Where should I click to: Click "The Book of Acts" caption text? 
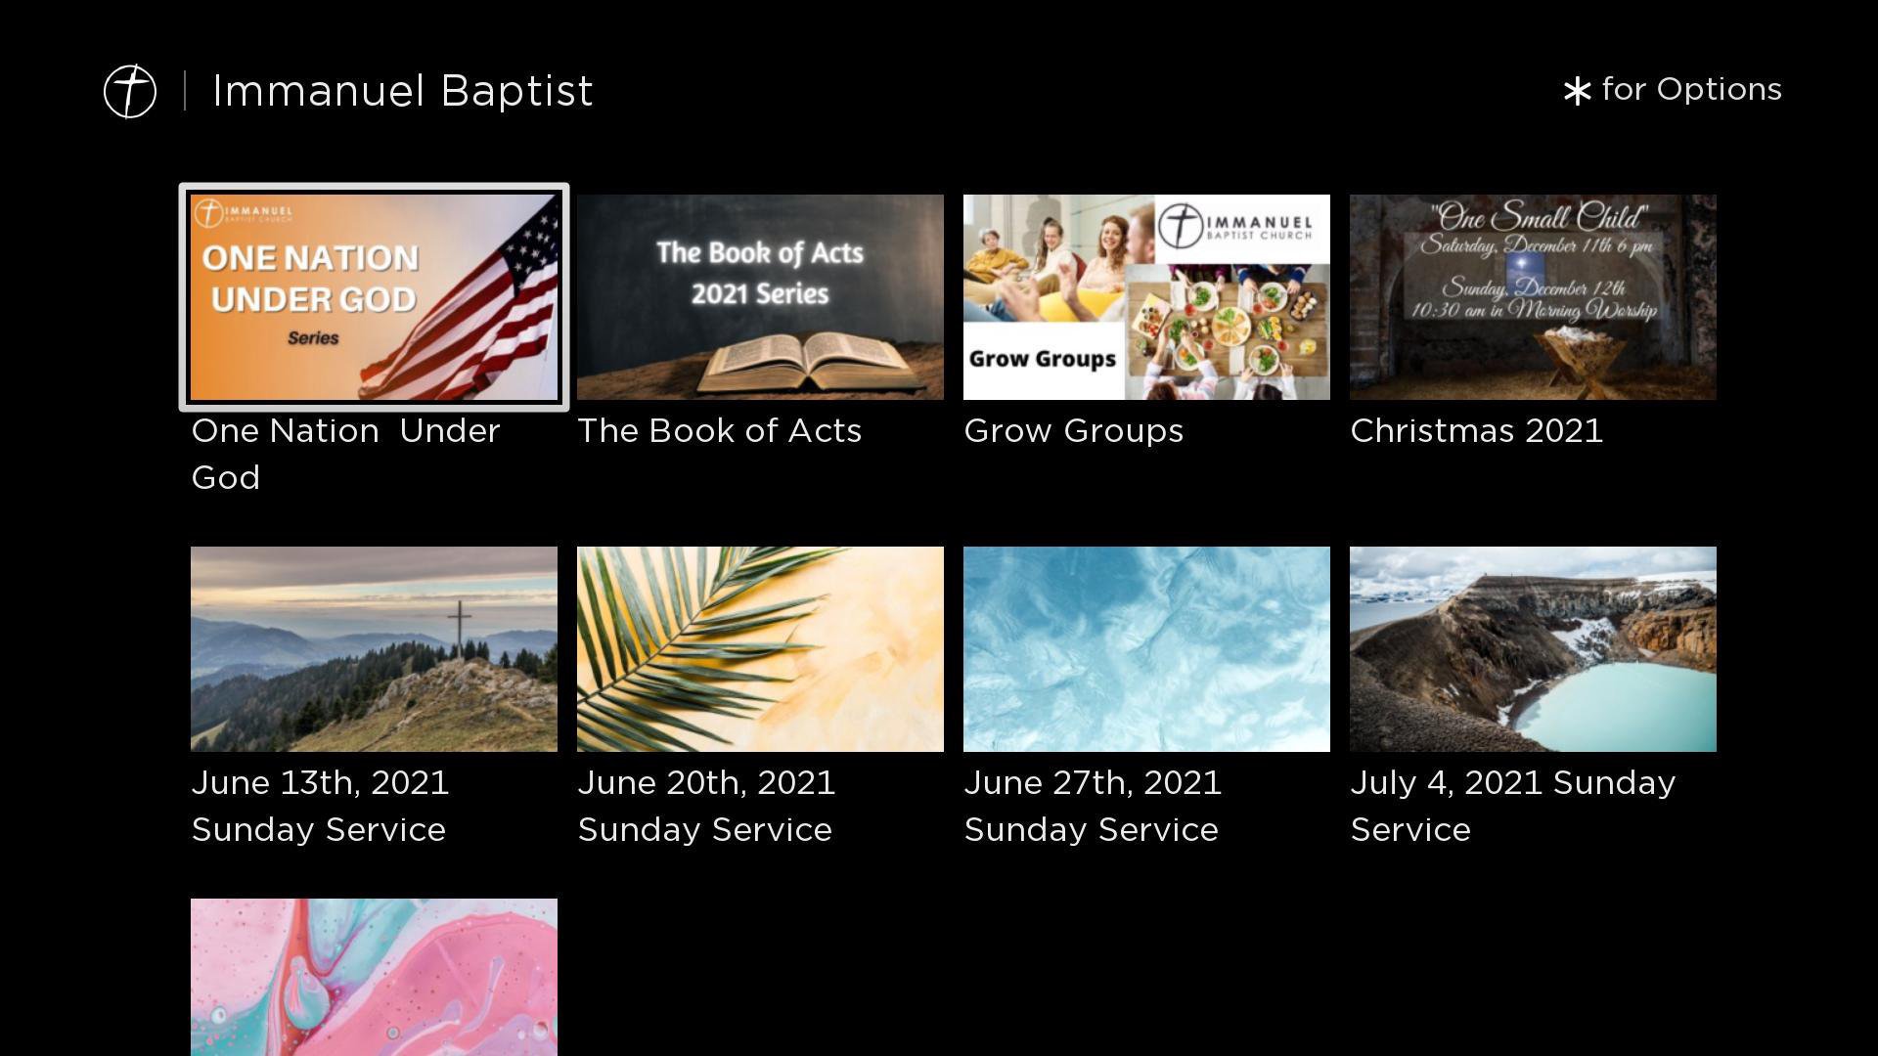tap(719, 431)
